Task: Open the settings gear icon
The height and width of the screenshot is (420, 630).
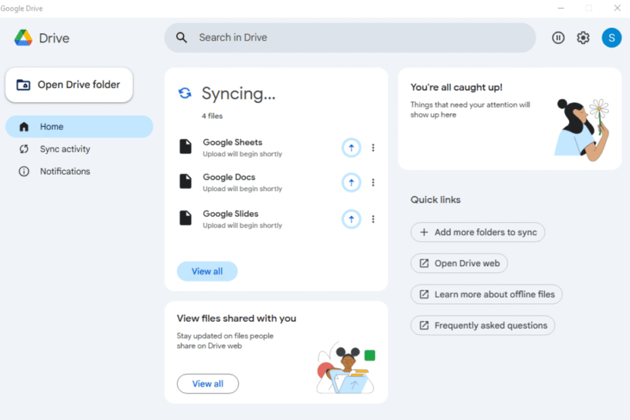Action: click(583, 38)
